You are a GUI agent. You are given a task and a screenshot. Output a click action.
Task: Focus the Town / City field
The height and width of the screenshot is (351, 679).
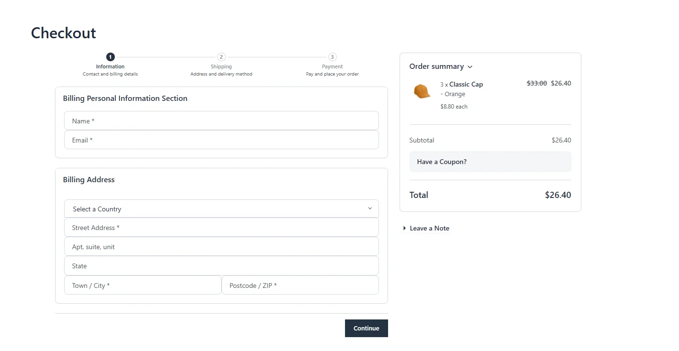point(143,285)
